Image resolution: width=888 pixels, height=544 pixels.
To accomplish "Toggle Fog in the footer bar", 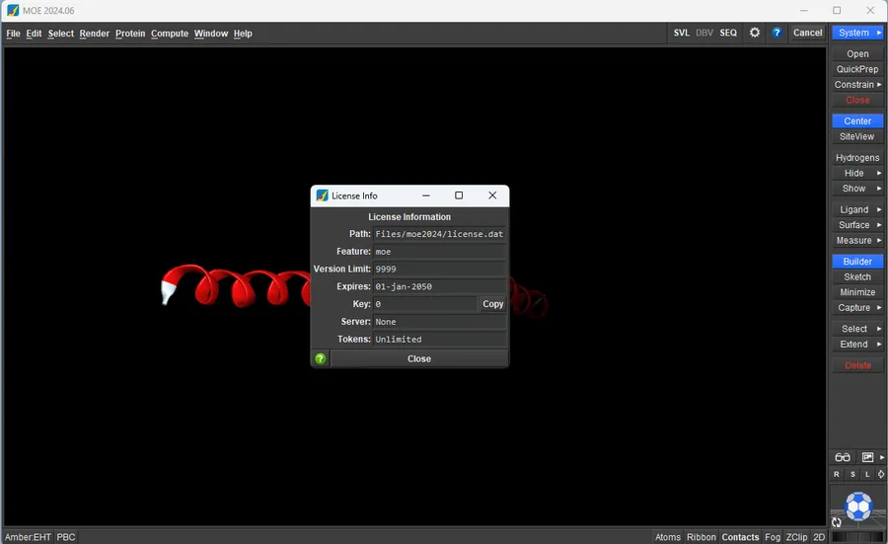I will (773, 537).
